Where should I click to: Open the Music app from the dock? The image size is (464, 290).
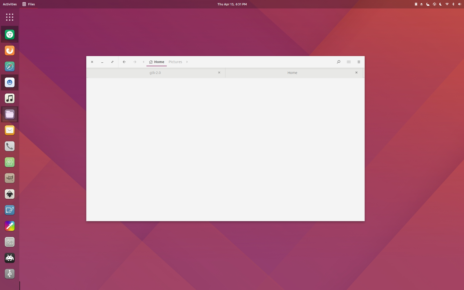10,98
